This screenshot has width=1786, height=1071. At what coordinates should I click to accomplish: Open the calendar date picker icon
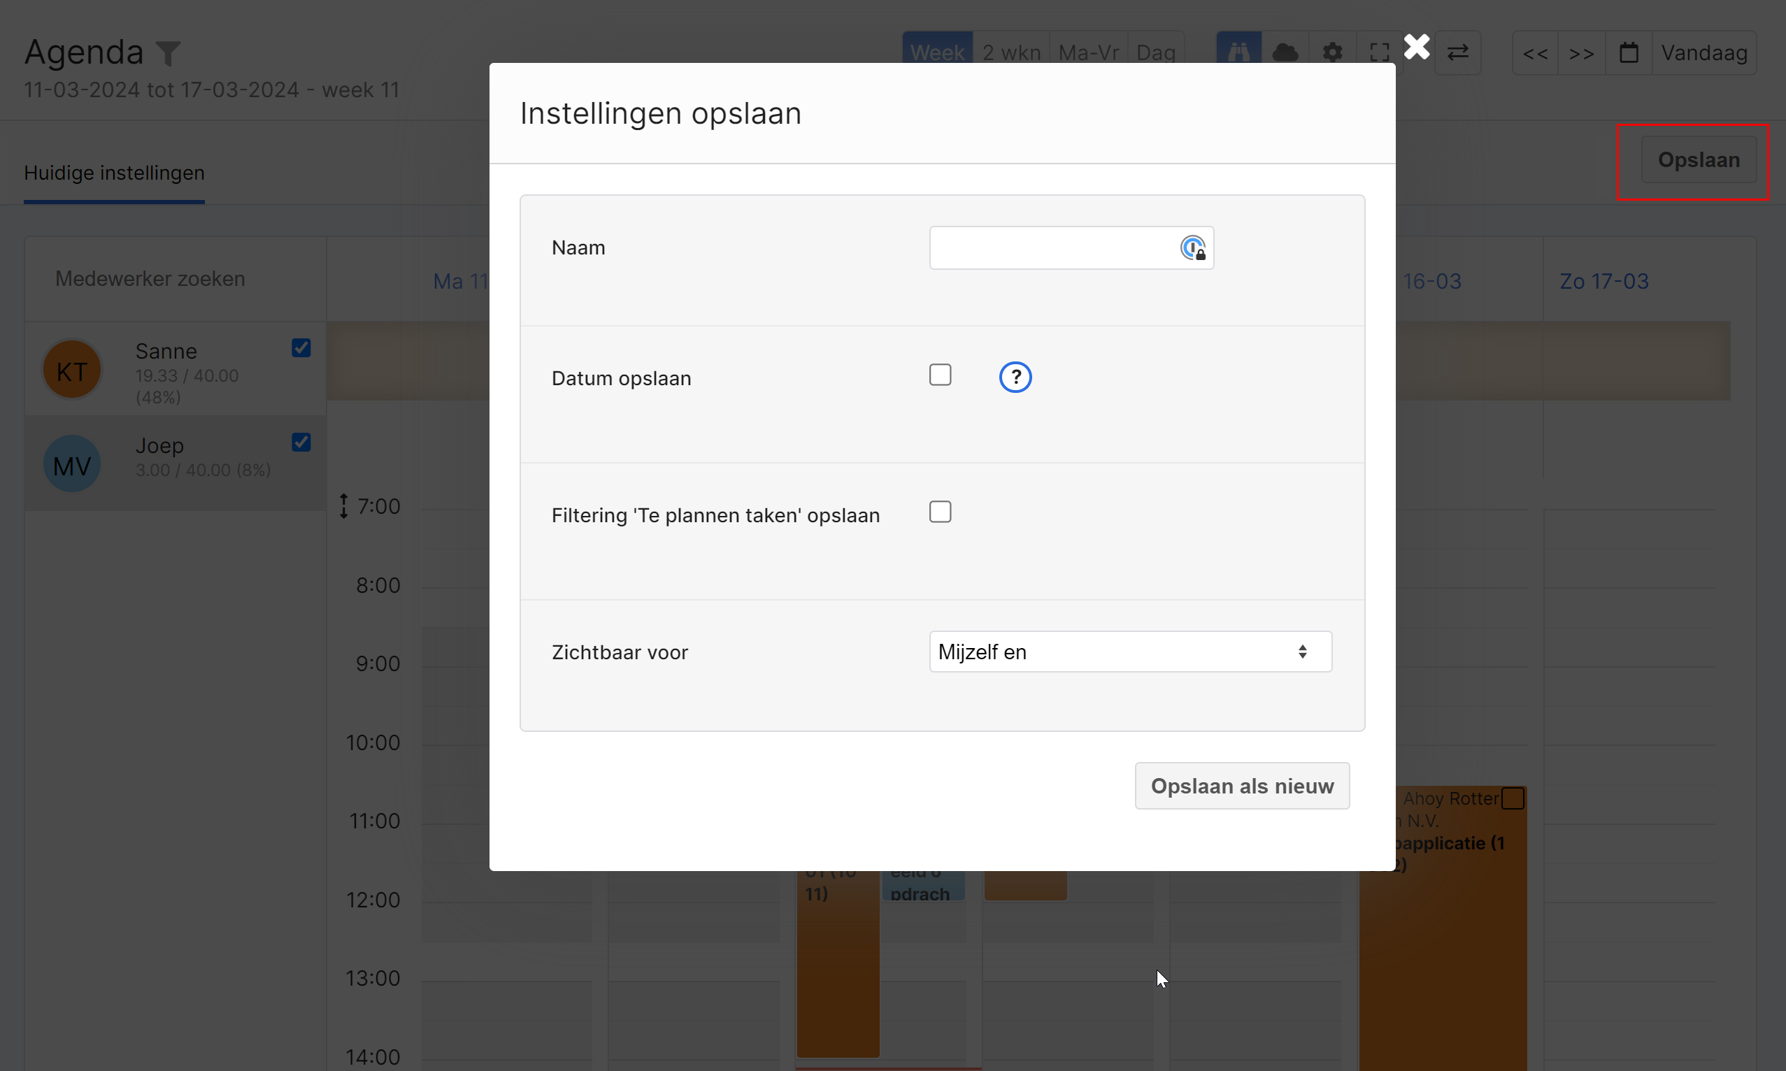[1629, 52]
